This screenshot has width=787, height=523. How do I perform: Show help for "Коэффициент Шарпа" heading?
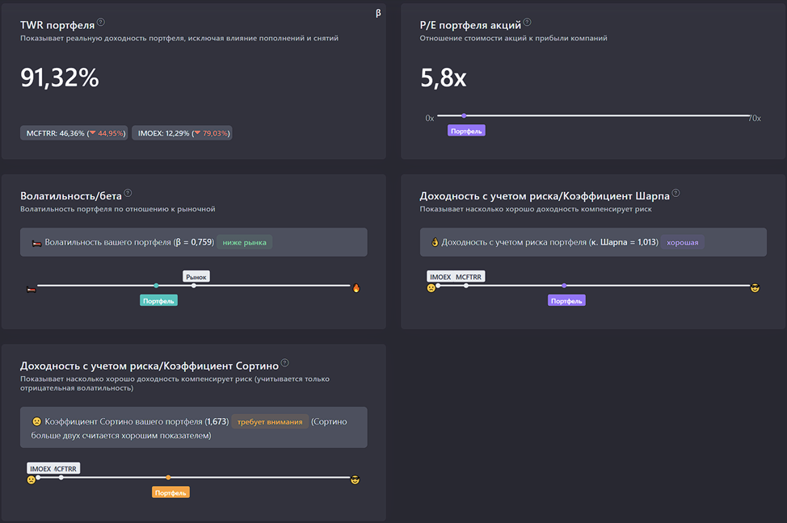[x=675, y=194]
